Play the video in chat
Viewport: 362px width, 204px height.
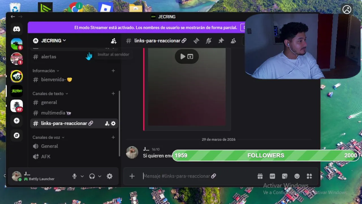(x=183, y=57)
